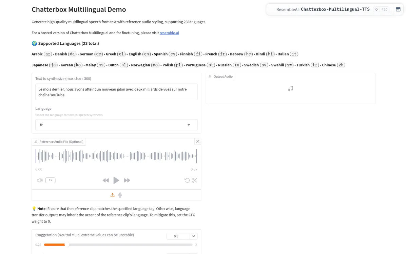
Task: Move the Exaggeration slider
Action: click(x=118, y=245)
